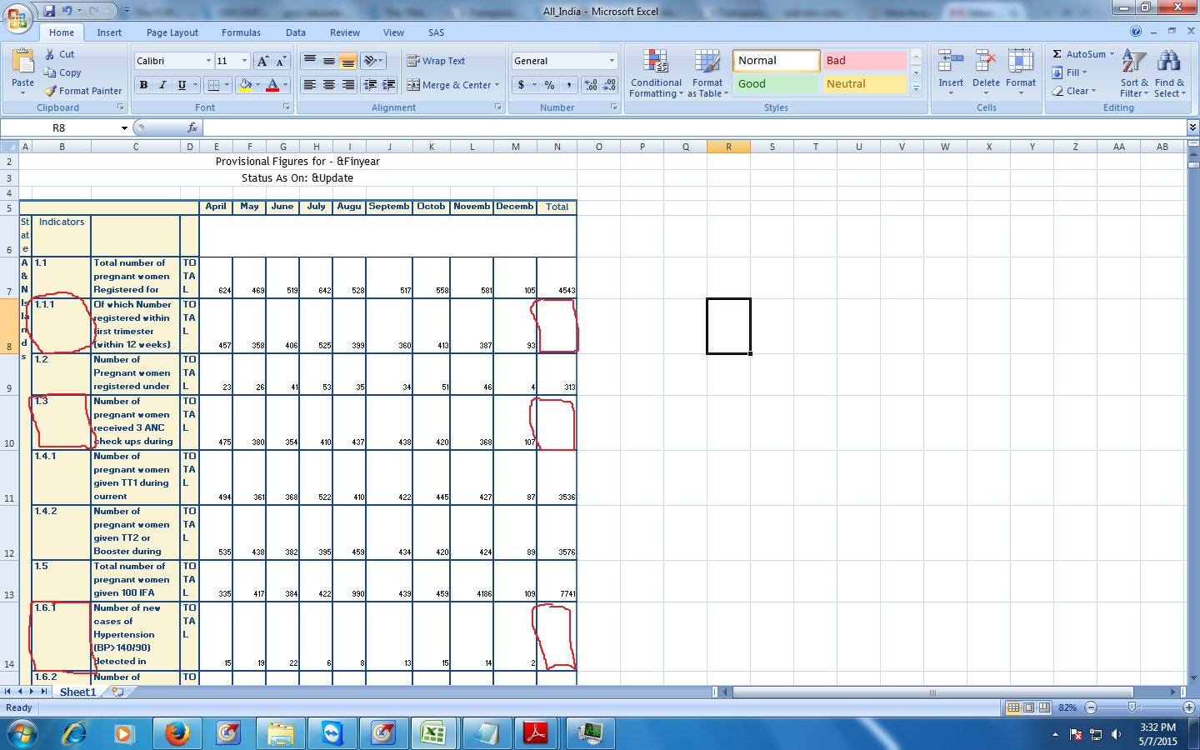Apply the red font color
1200x750 pixels.
272,85
